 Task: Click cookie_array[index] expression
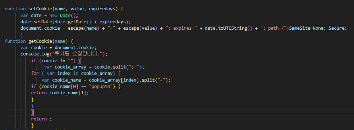(x=114, y=80)
